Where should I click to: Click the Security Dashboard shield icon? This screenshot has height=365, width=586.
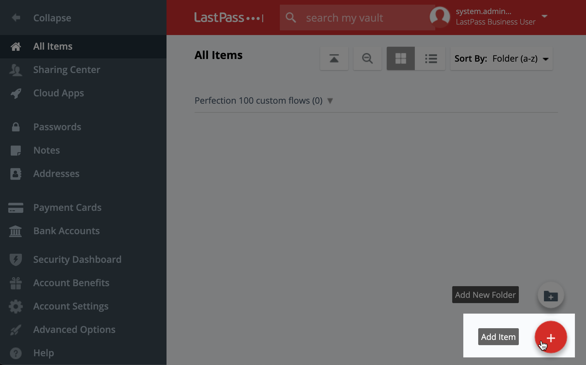[16, 260]
